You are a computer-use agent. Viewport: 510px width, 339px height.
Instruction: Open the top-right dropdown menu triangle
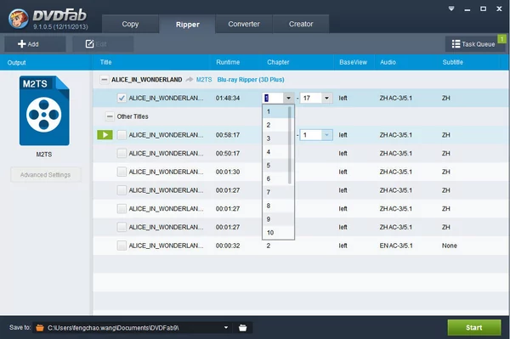pyautogui.click(x=451, y=8)
